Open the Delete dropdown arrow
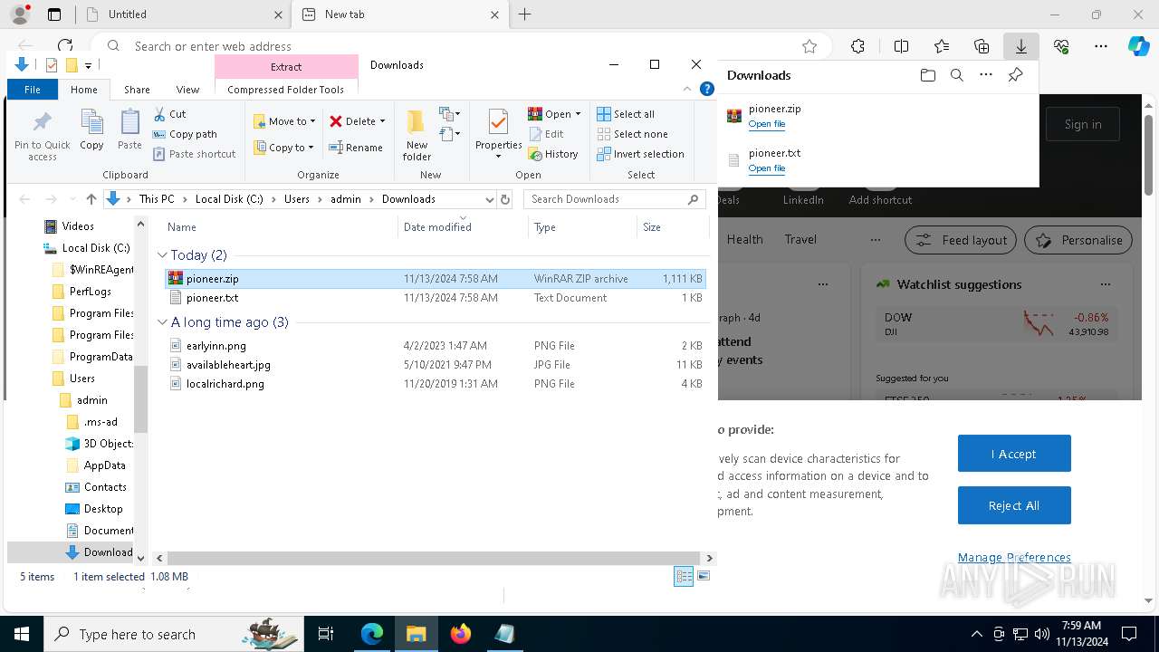1159x652 pixels. pos(382,121)
